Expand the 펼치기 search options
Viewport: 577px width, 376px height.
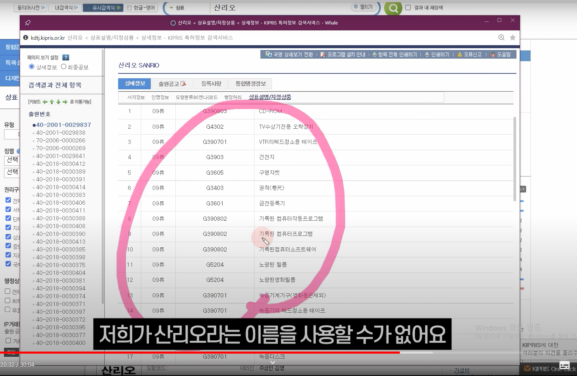pyautogui.click(x=364, y=7)
